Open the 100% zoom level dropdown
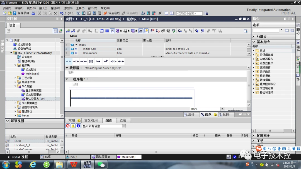 (222, 109)
